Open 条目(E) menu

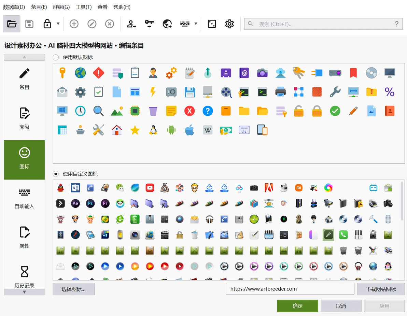tap(39, 7)
